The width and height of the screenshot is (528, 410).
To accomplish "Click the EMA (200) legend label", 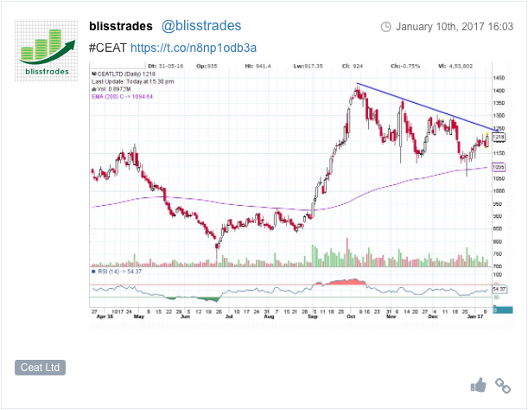I will pyautogui.click(x=122, y=97).
